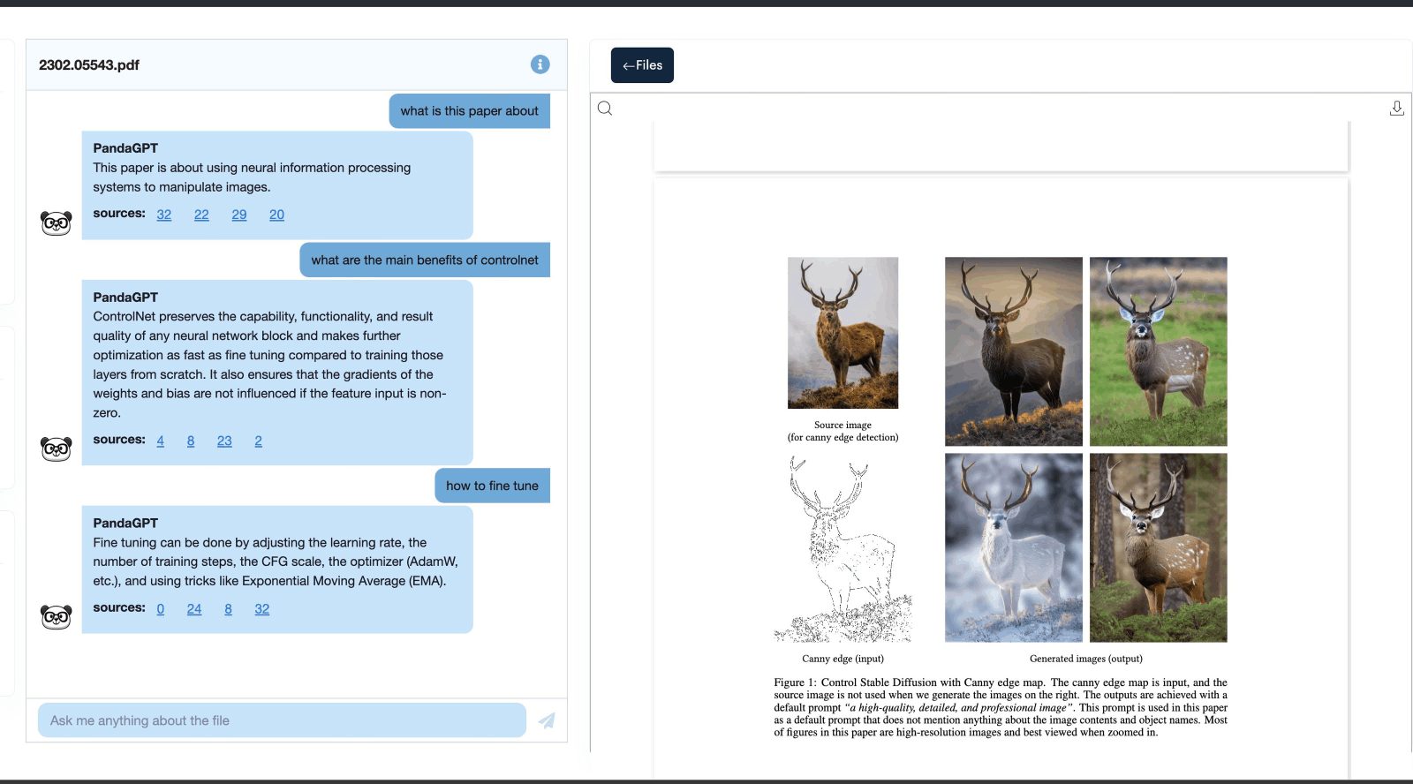
Task: Follow source link 29
Action: (239, 215)
